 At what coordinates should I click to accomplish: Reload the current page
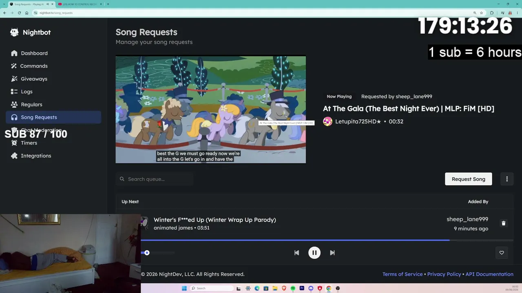point(19,13)
